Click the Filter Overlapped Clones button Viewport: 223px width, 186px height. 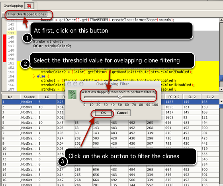(27, 14)
